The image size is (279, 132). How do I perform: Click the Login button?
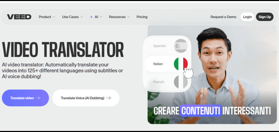pos(247,17)
